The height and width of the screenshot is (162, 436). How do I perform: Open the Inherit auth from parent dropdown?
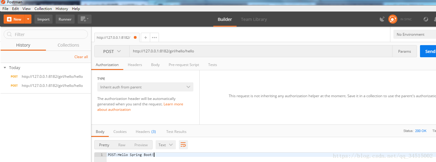pos(145,87)
